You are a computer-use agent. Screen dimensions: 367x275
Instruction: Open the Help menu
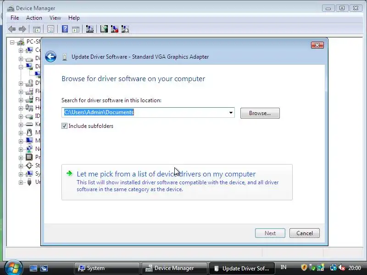coord(74,18)
